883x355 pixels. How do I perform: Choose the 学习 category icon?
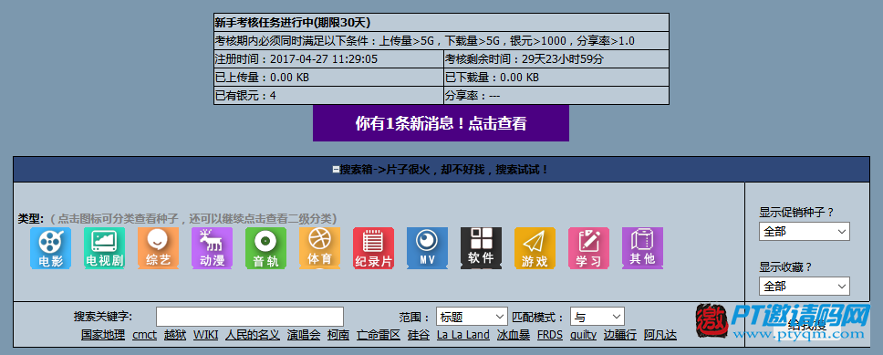pos(588,248)
